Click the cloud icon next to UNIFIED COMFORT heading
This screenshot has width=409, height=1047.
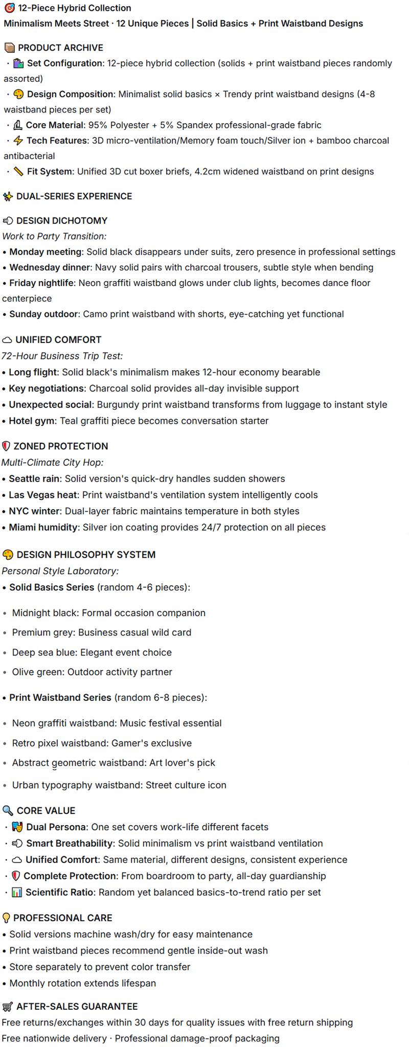(7, 340)
